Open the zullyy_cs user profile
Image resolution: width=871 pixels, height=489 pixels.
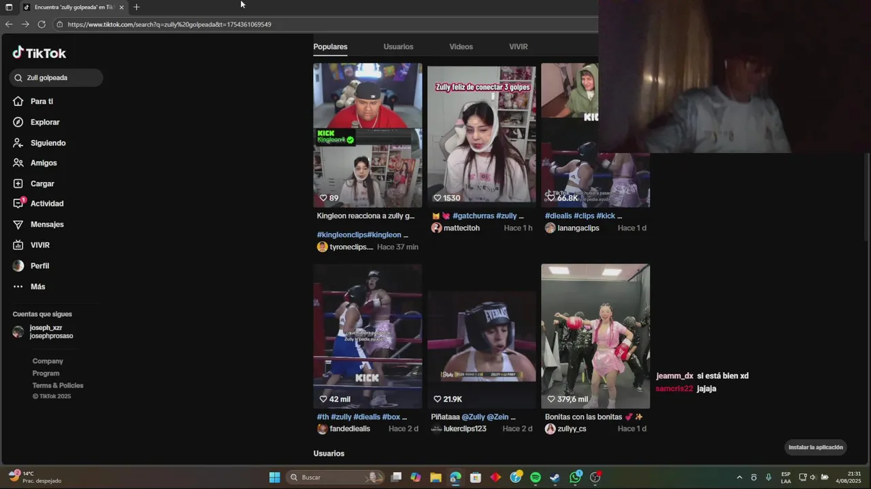point(572,429)
